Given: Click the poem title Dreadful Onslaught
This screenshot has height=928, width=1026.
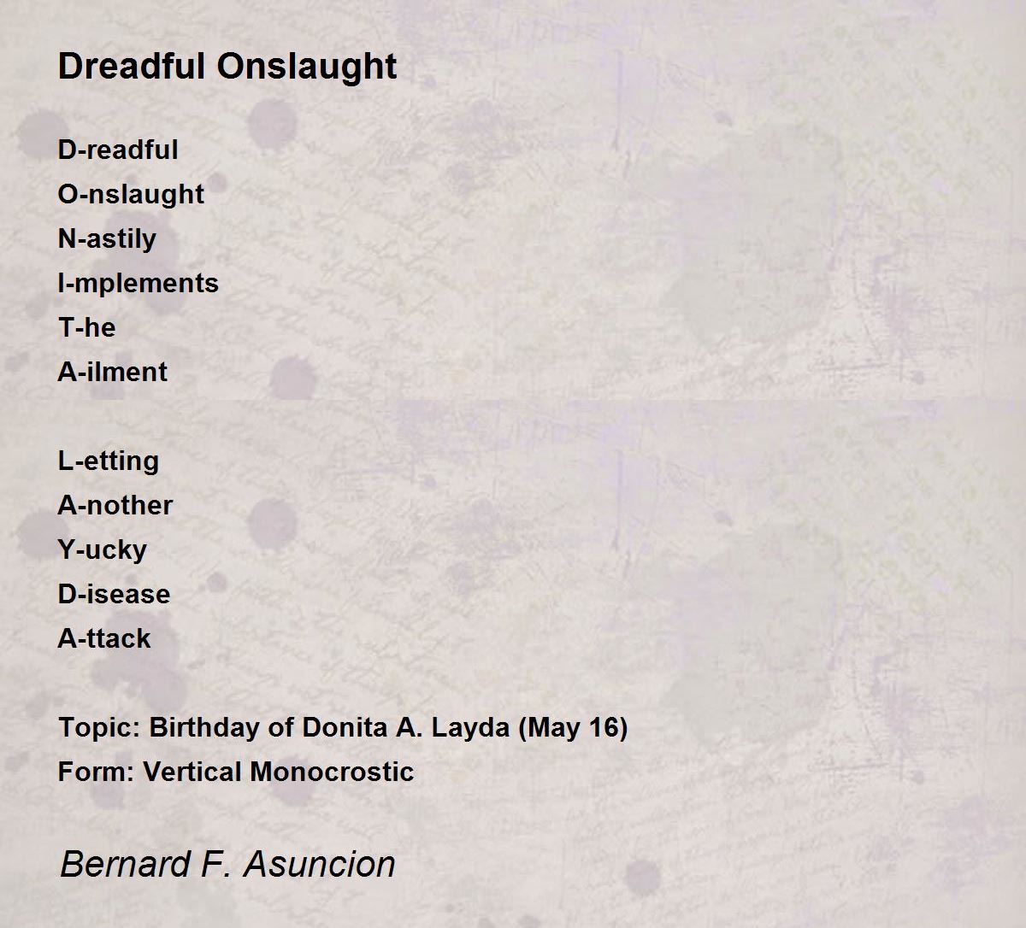Looking at the screenshot, I should coord(227,67).
